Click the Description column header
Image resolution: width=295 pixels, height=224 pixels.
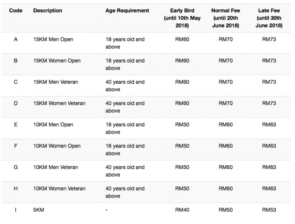coord(47,11)
